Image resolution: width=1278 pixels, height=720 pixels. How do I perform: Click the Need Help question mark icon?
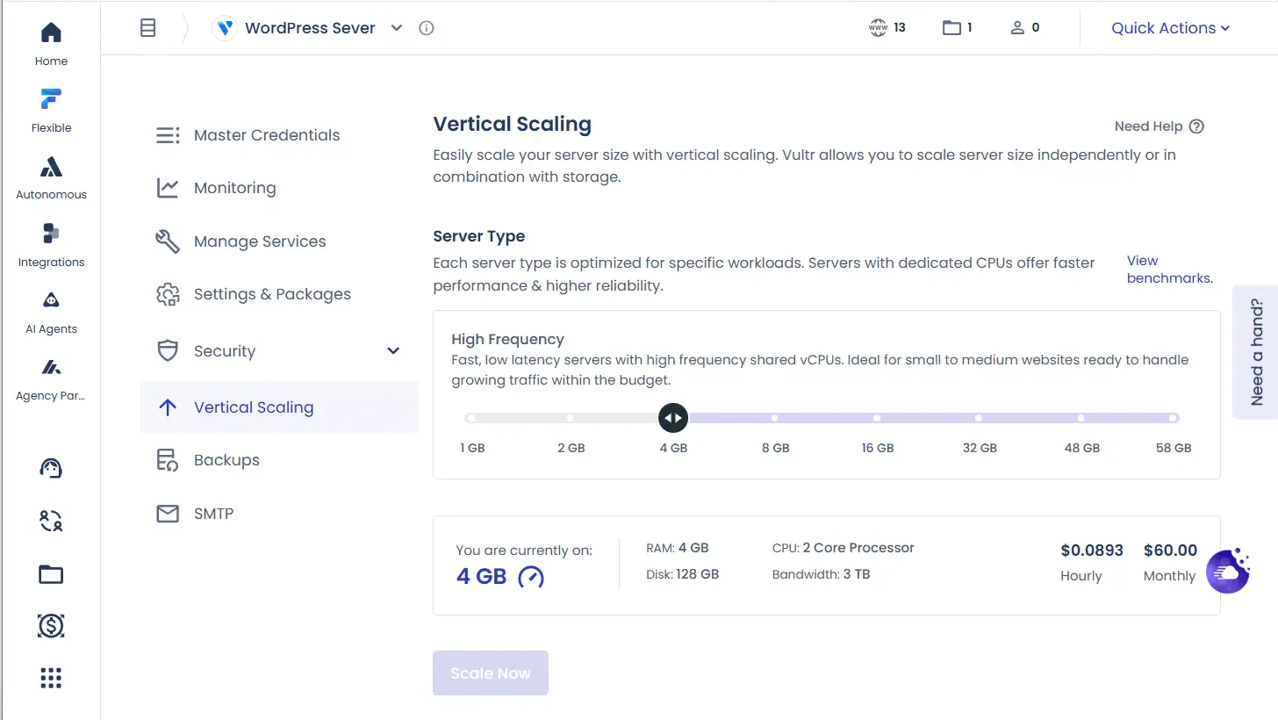coord(1196,126)
